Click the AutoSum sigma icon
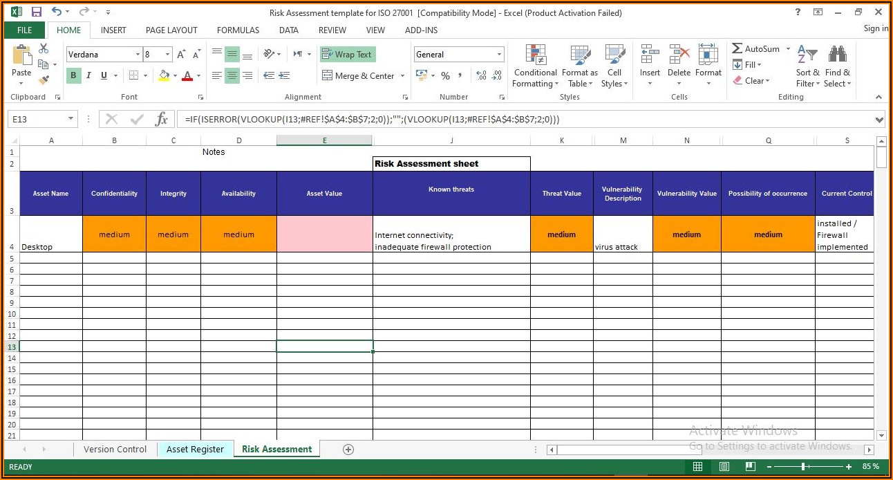Viewport: 893px width, 480px height. pos(737,49)
